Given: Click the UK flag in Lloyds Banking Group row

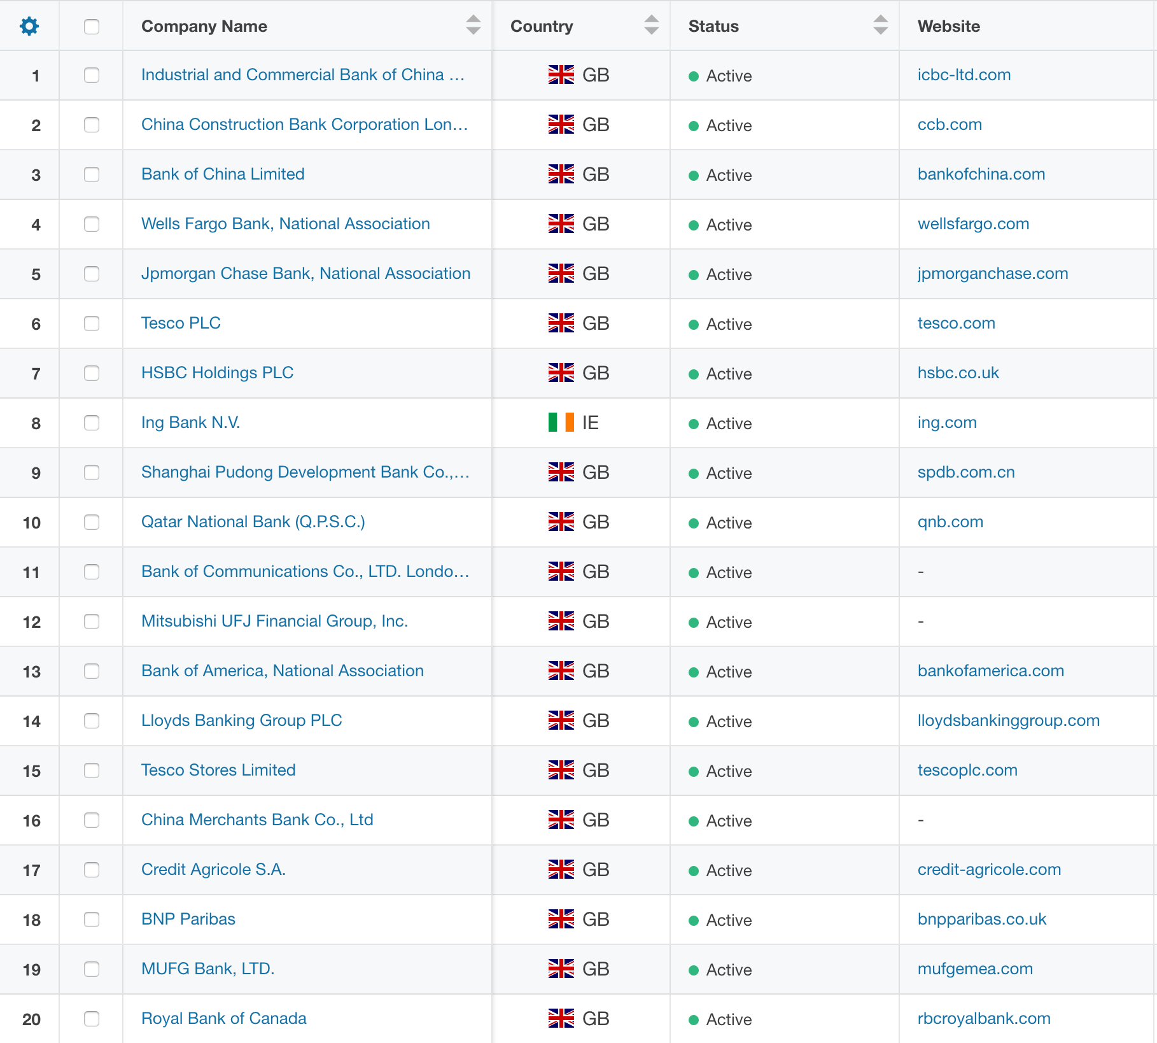Looking at the screenshot, I should 561,721.
